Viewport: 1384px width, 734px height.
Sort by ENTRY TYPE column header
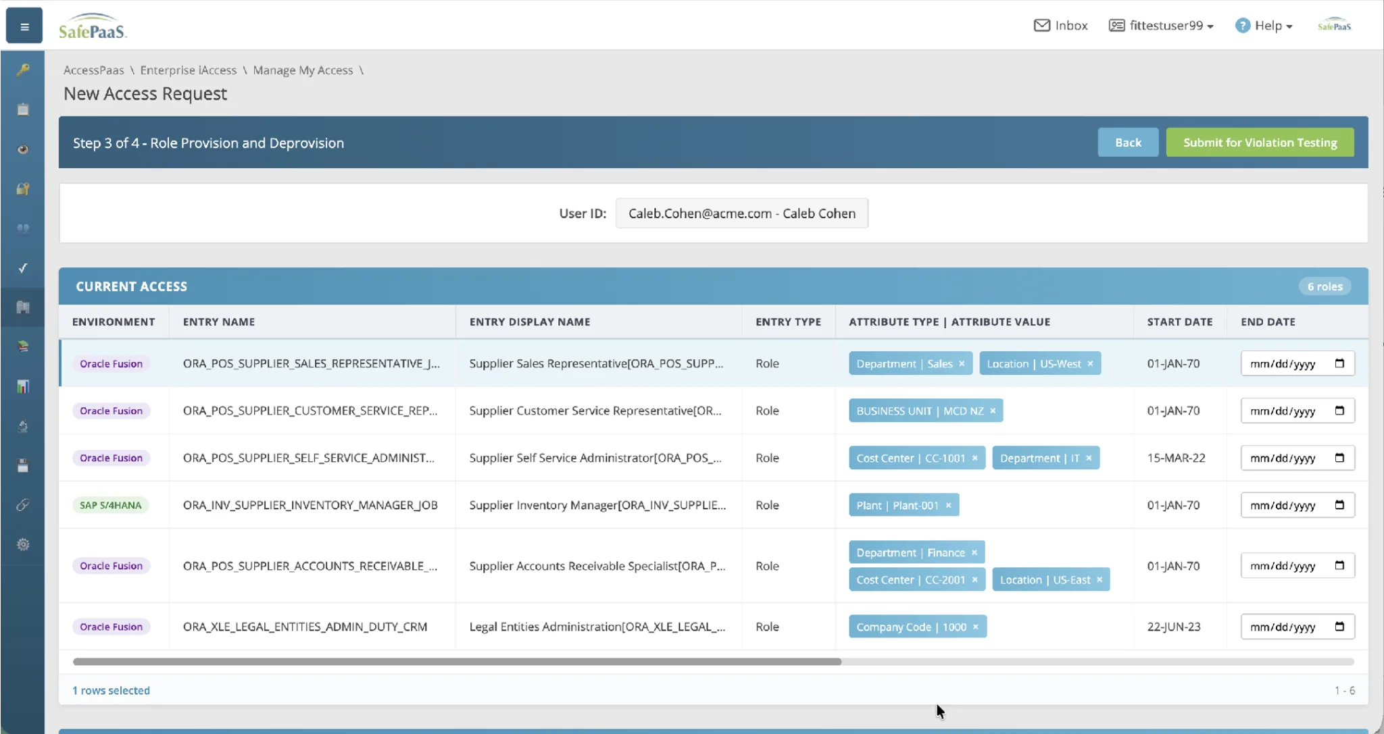(788, 322)
